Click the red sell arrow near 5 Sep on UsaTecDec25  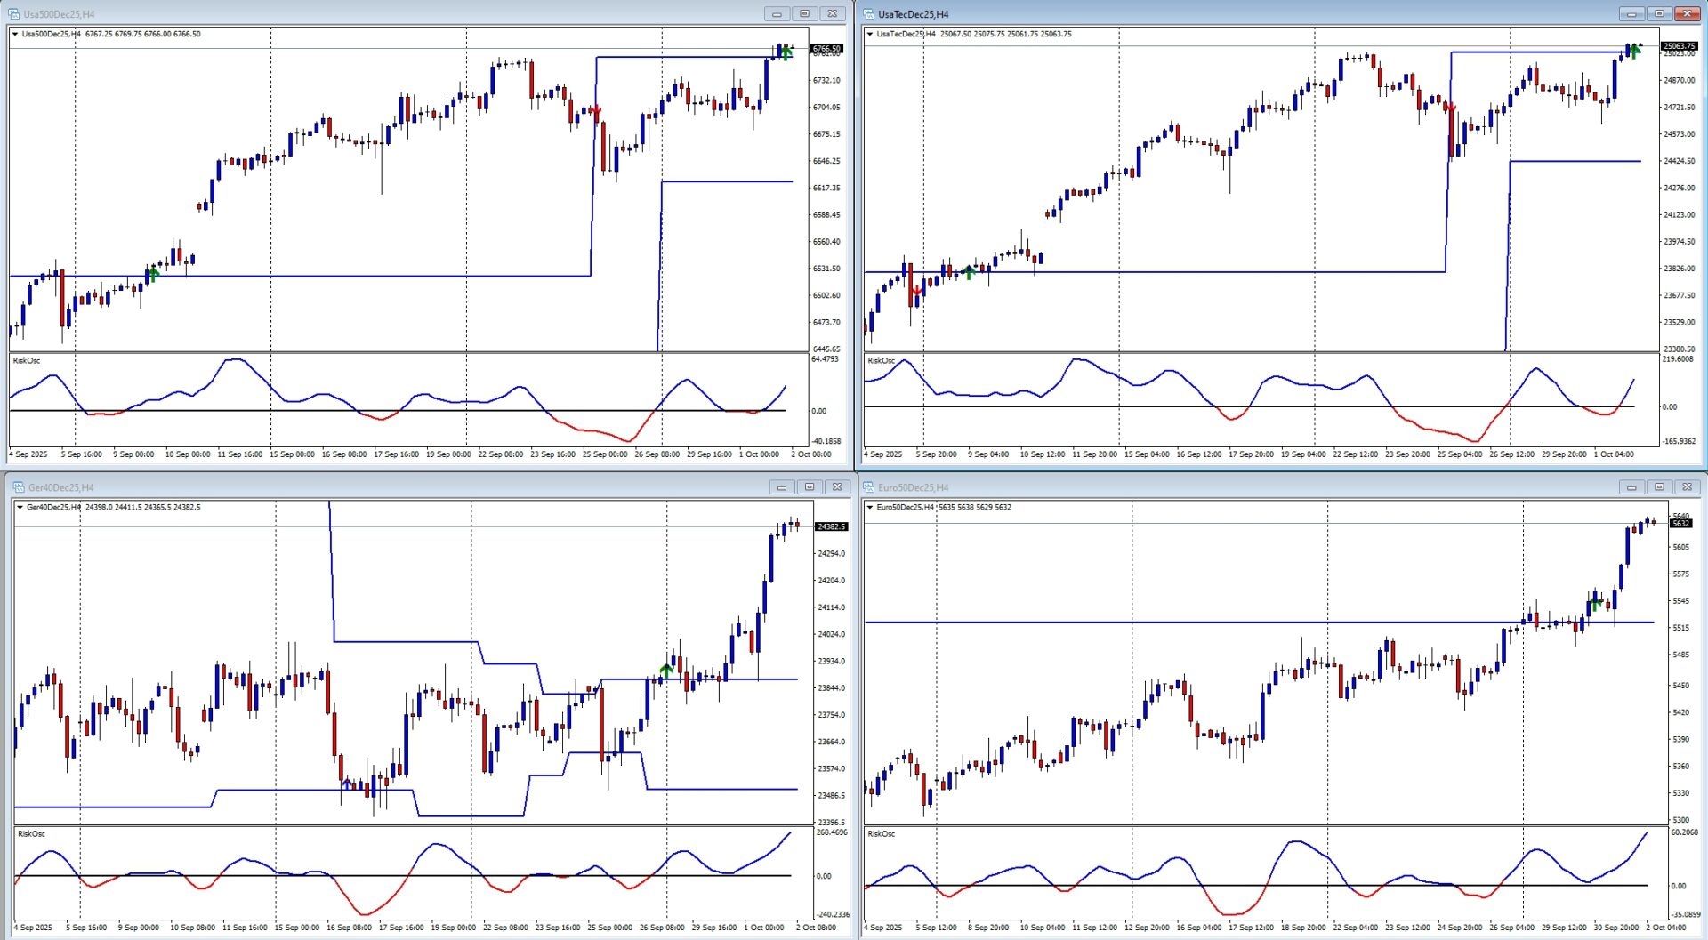click(x=916, y=291)
